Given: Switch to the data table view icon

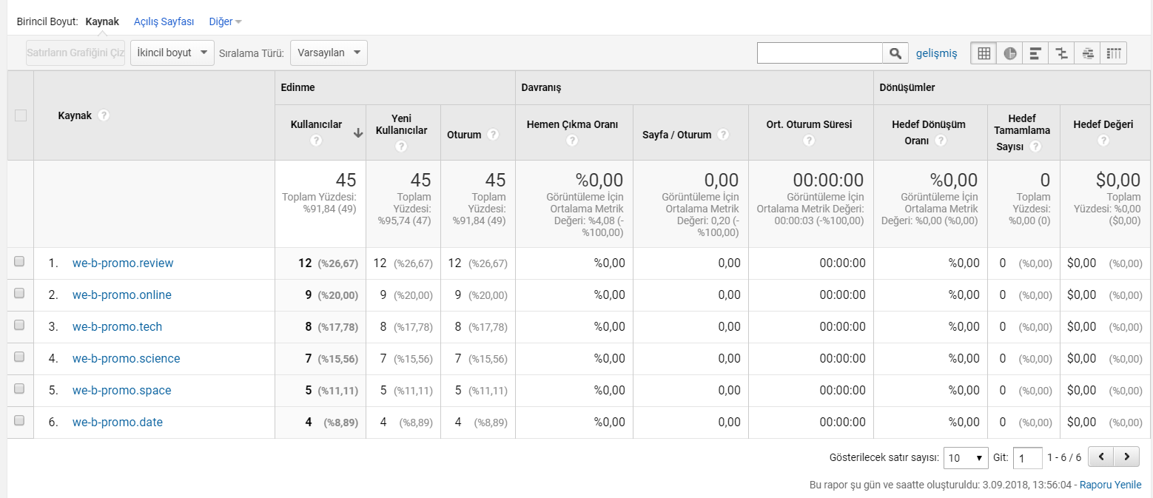Looking at the screenshot, I should tap(984, 53).
